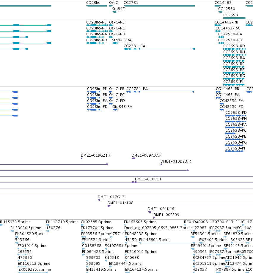
Task: Select protein Sfp84E-PA
Action: (122, 107)
